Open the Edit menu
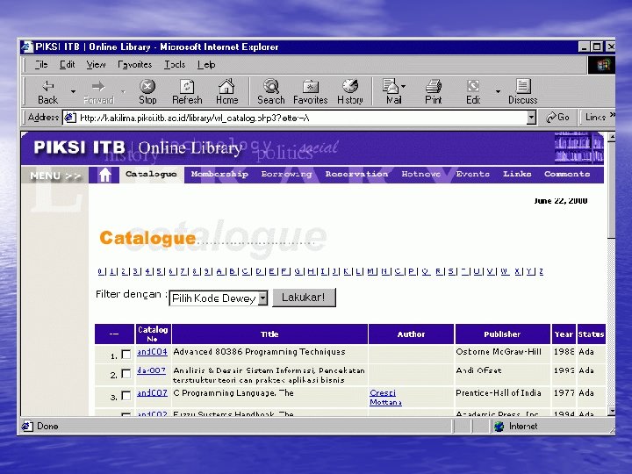The width and height of the screenshot is (632, 474). click(67, 64)
